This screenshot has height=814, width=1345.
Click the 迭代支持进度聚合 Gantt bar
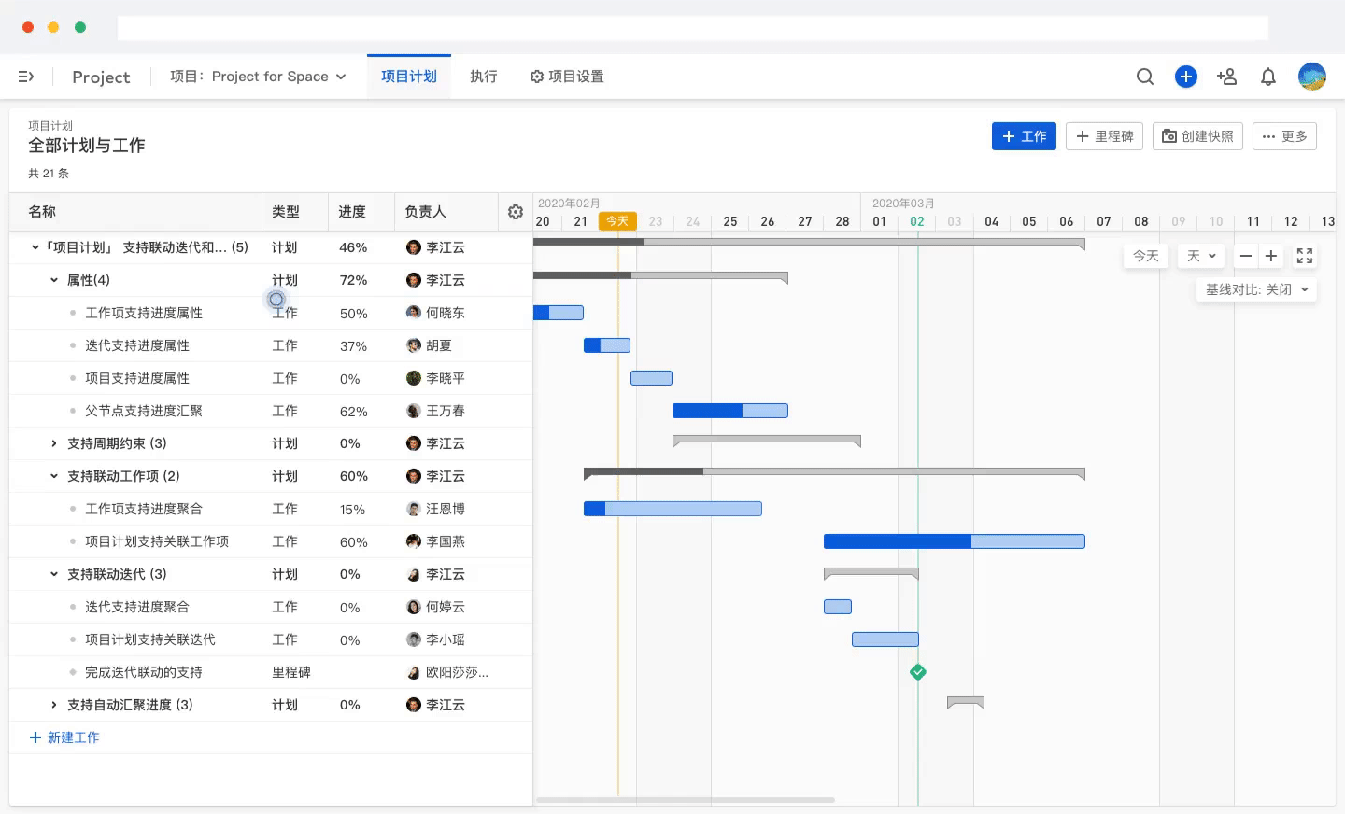click(838, 607)
